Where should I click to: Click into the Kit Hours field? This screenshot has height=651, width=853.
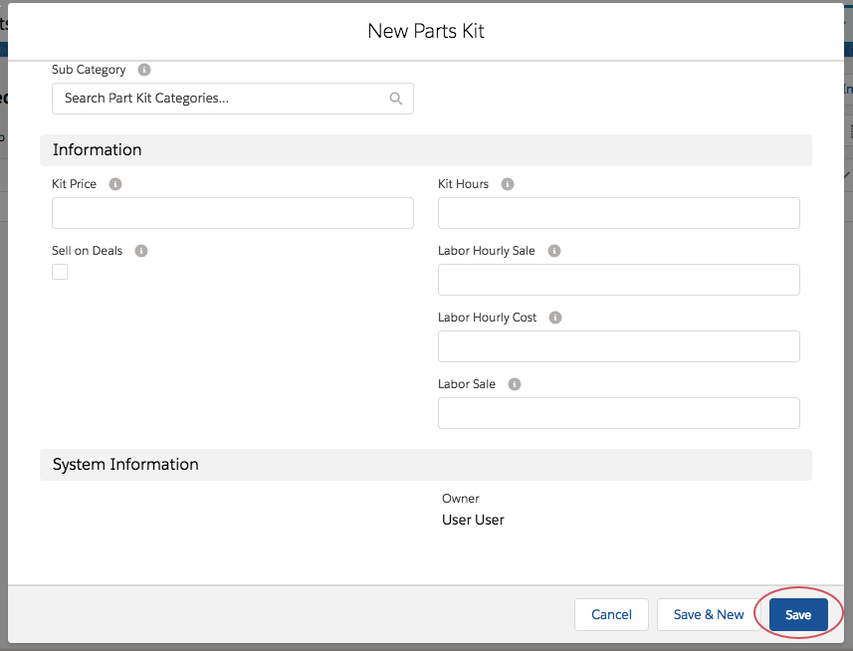619,213
